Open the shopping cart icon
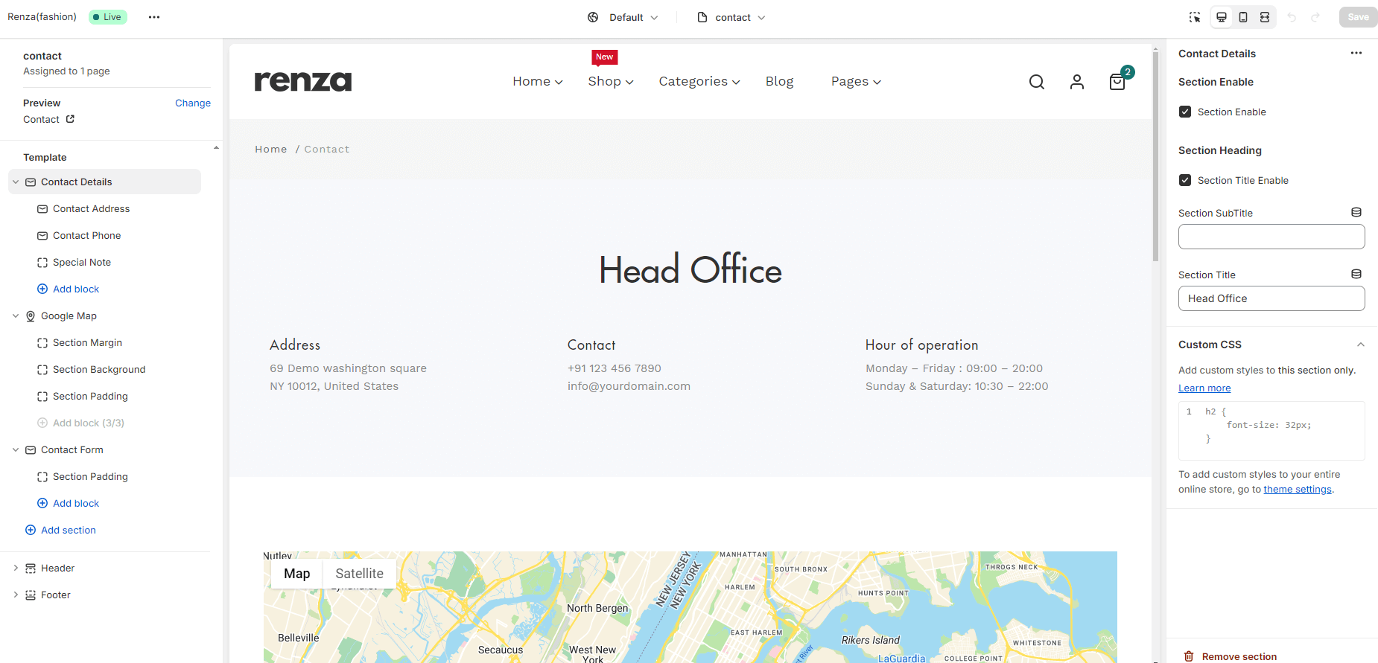 [x=1117, y=82]
